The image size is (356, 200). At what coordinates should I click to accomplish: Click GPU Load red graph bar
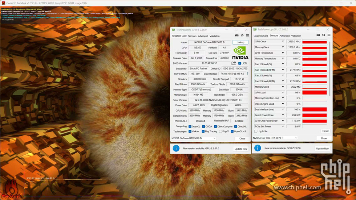(x=315, y=92)
